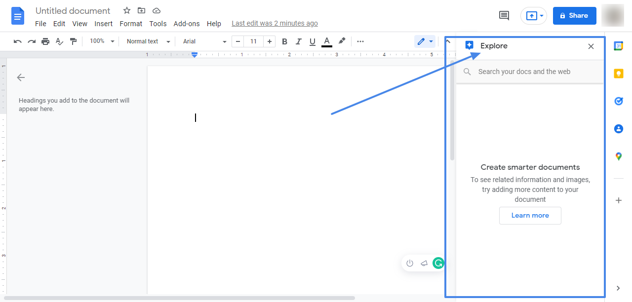632x302 pixels.
Task: Click the Learn more button
Action: (530, 216)
